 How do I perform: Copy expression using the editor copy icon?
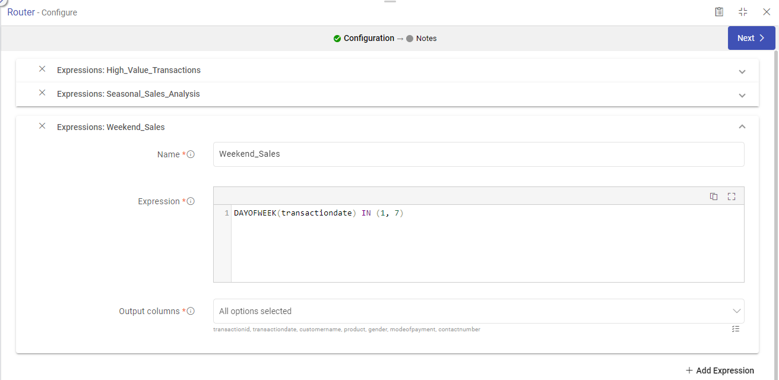(714, 197)
